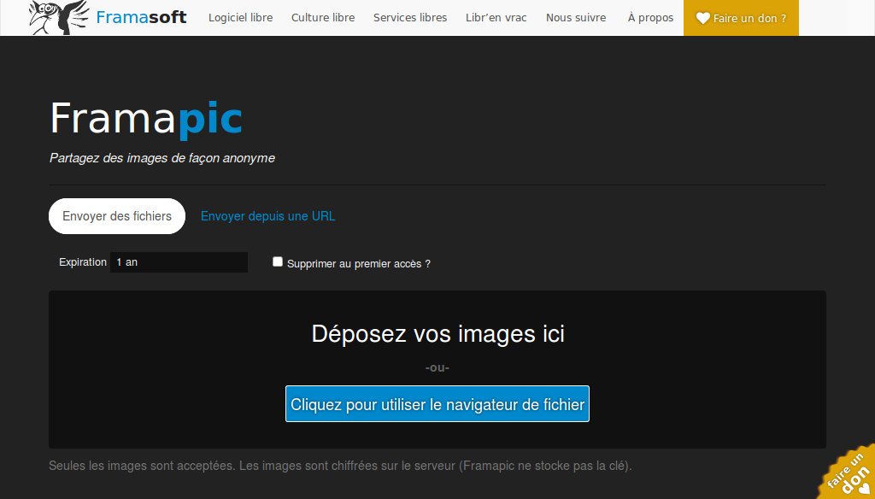Click 'Cliquez pour utiliser le navigateur de fichier'

[x=437, y=403]
